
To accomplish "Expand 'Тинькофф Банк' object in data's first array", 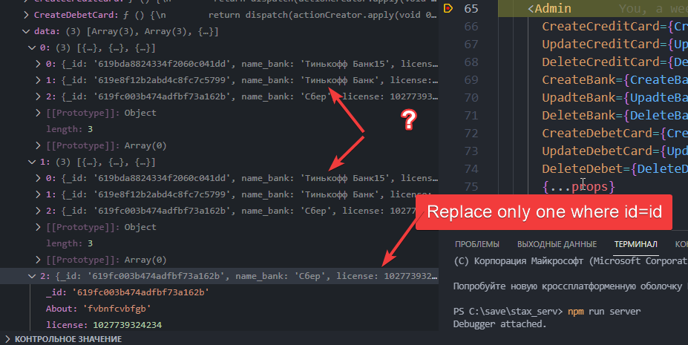I will point(38,81).
